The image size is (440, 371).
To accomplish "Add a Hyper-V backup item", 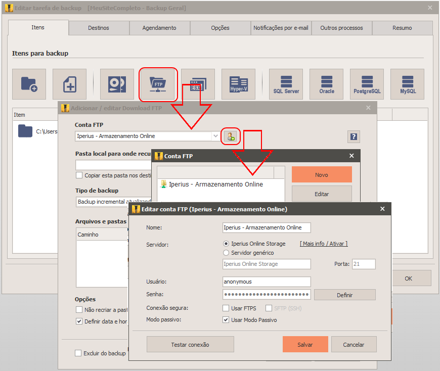I will (238, 84).
